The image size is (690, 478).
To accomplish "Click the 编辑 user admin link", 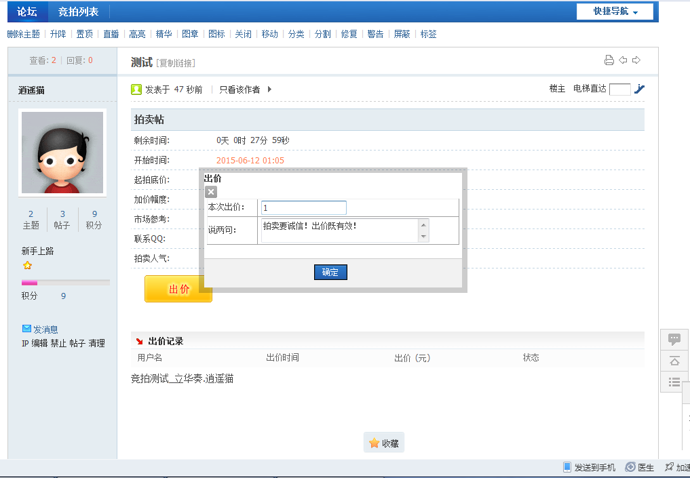I will [x=39, y=344].
